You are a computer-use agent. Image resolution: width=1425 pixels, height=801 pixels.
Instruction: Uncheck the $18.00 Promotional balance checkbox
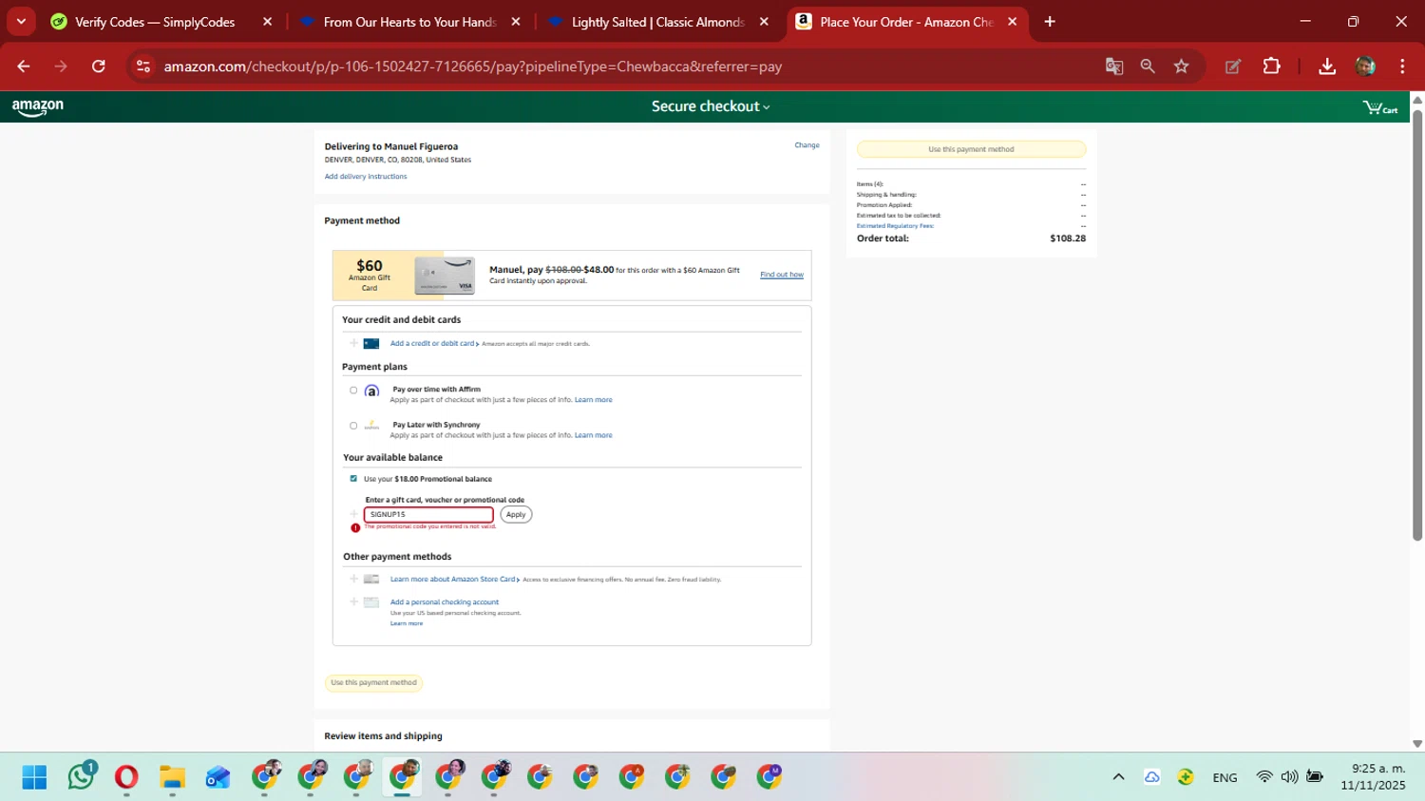point(353,479)
